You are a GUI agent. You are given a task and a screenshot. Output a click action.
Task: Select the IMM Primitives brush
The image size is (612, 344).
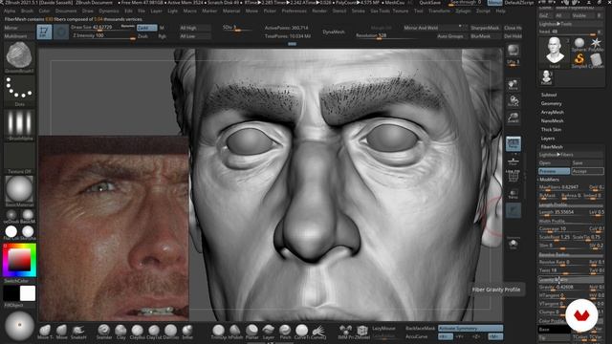[345, 332]
